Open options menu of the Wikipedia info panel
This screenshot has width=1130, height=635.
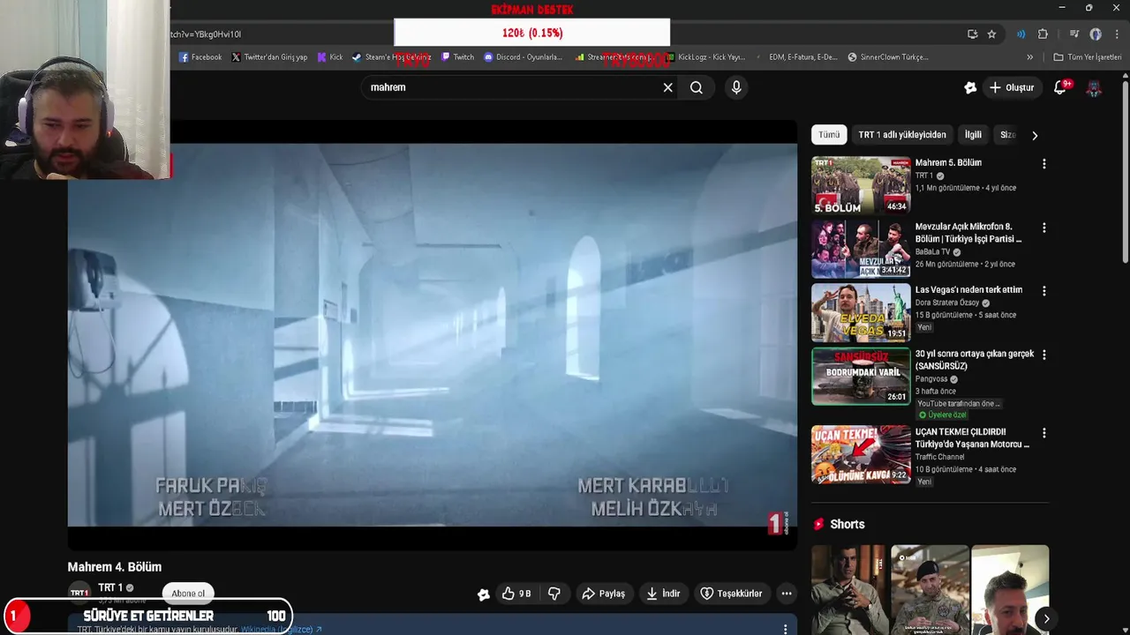(x=785, y=629)
